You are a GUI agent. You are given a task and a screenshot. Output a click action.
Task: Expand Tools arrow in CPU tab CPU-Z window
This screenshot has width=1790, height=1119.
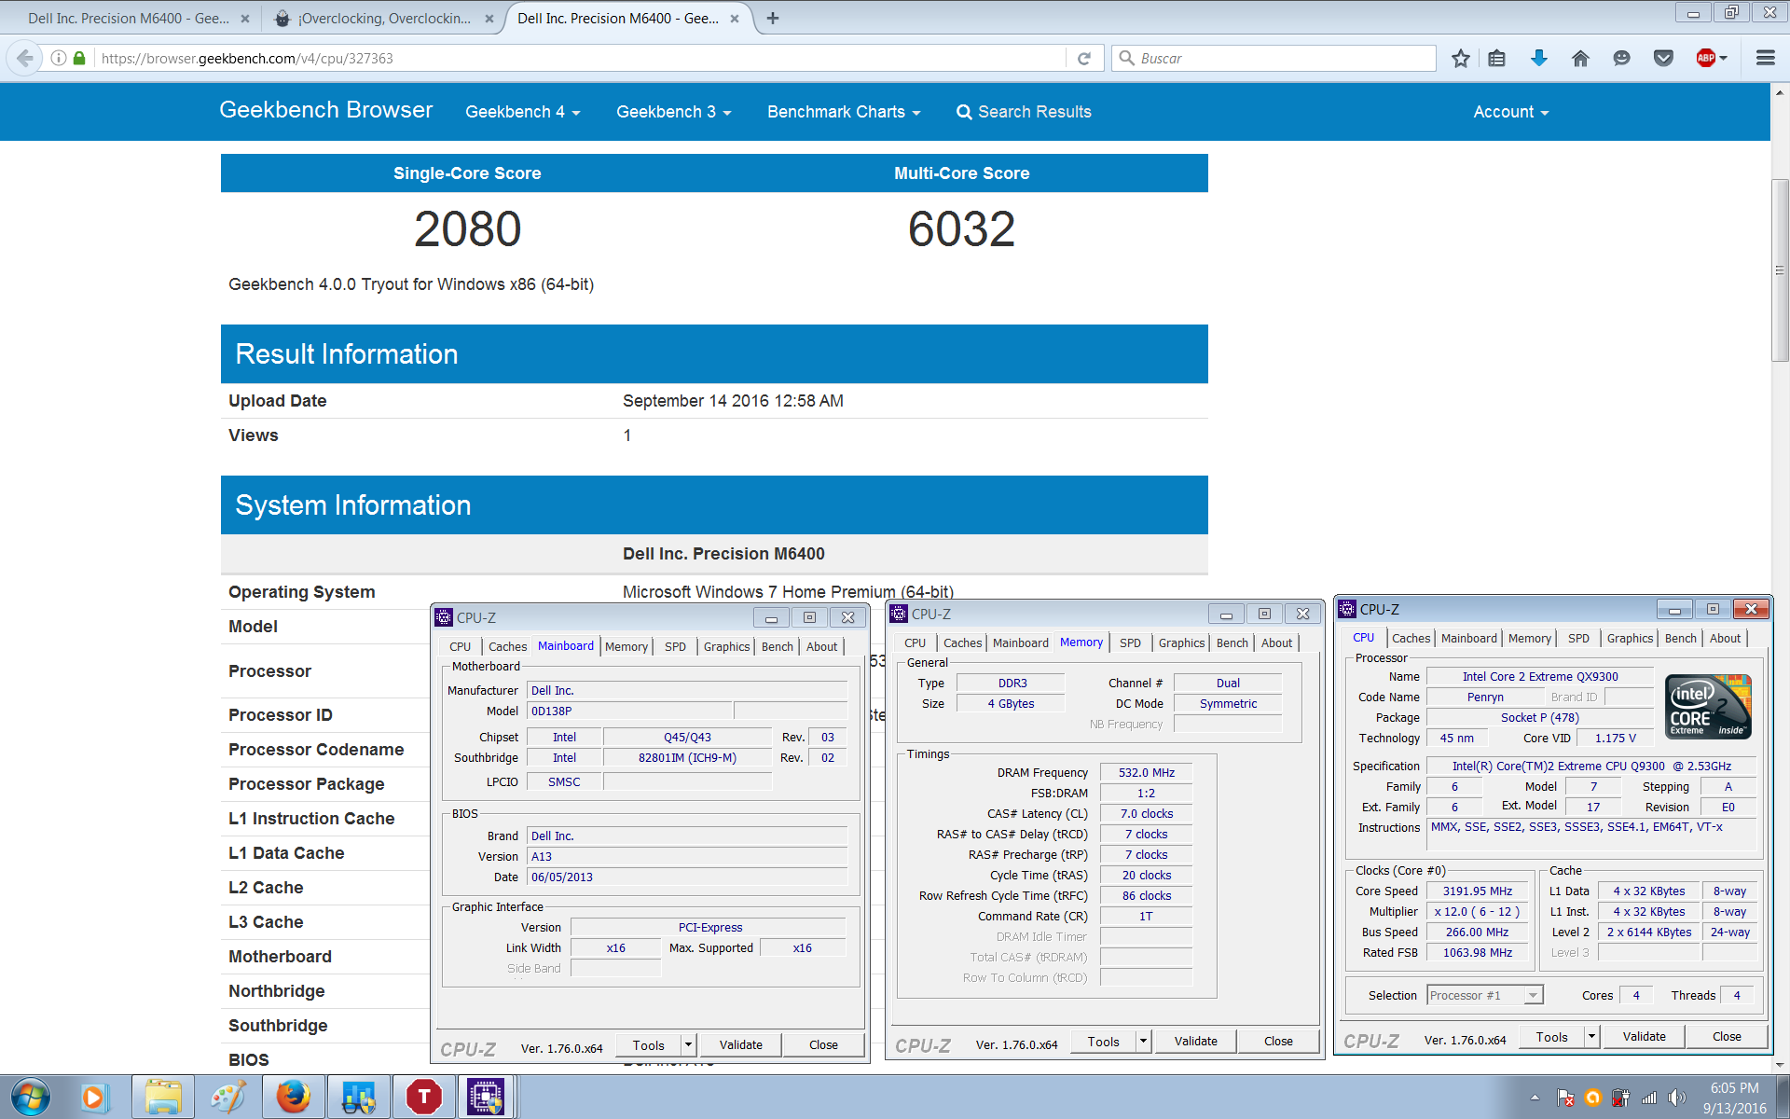pos(1591,1036)
